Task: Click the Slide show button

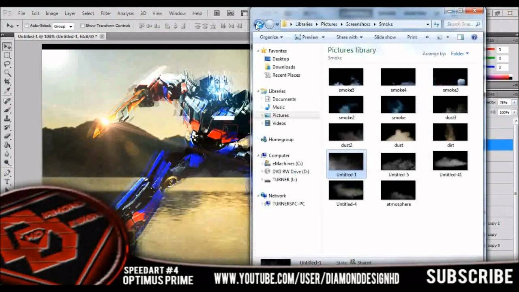Action: [385, 37]
